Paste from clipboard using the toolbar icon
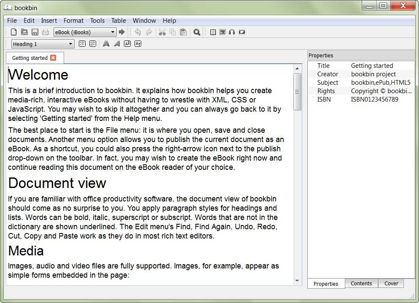 pyautogui.click(x=183, y=32)
